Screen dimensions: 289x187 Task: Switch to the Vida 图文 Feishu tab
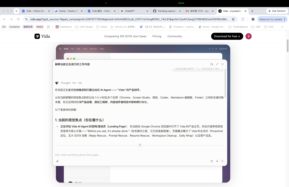coord(102,11)
